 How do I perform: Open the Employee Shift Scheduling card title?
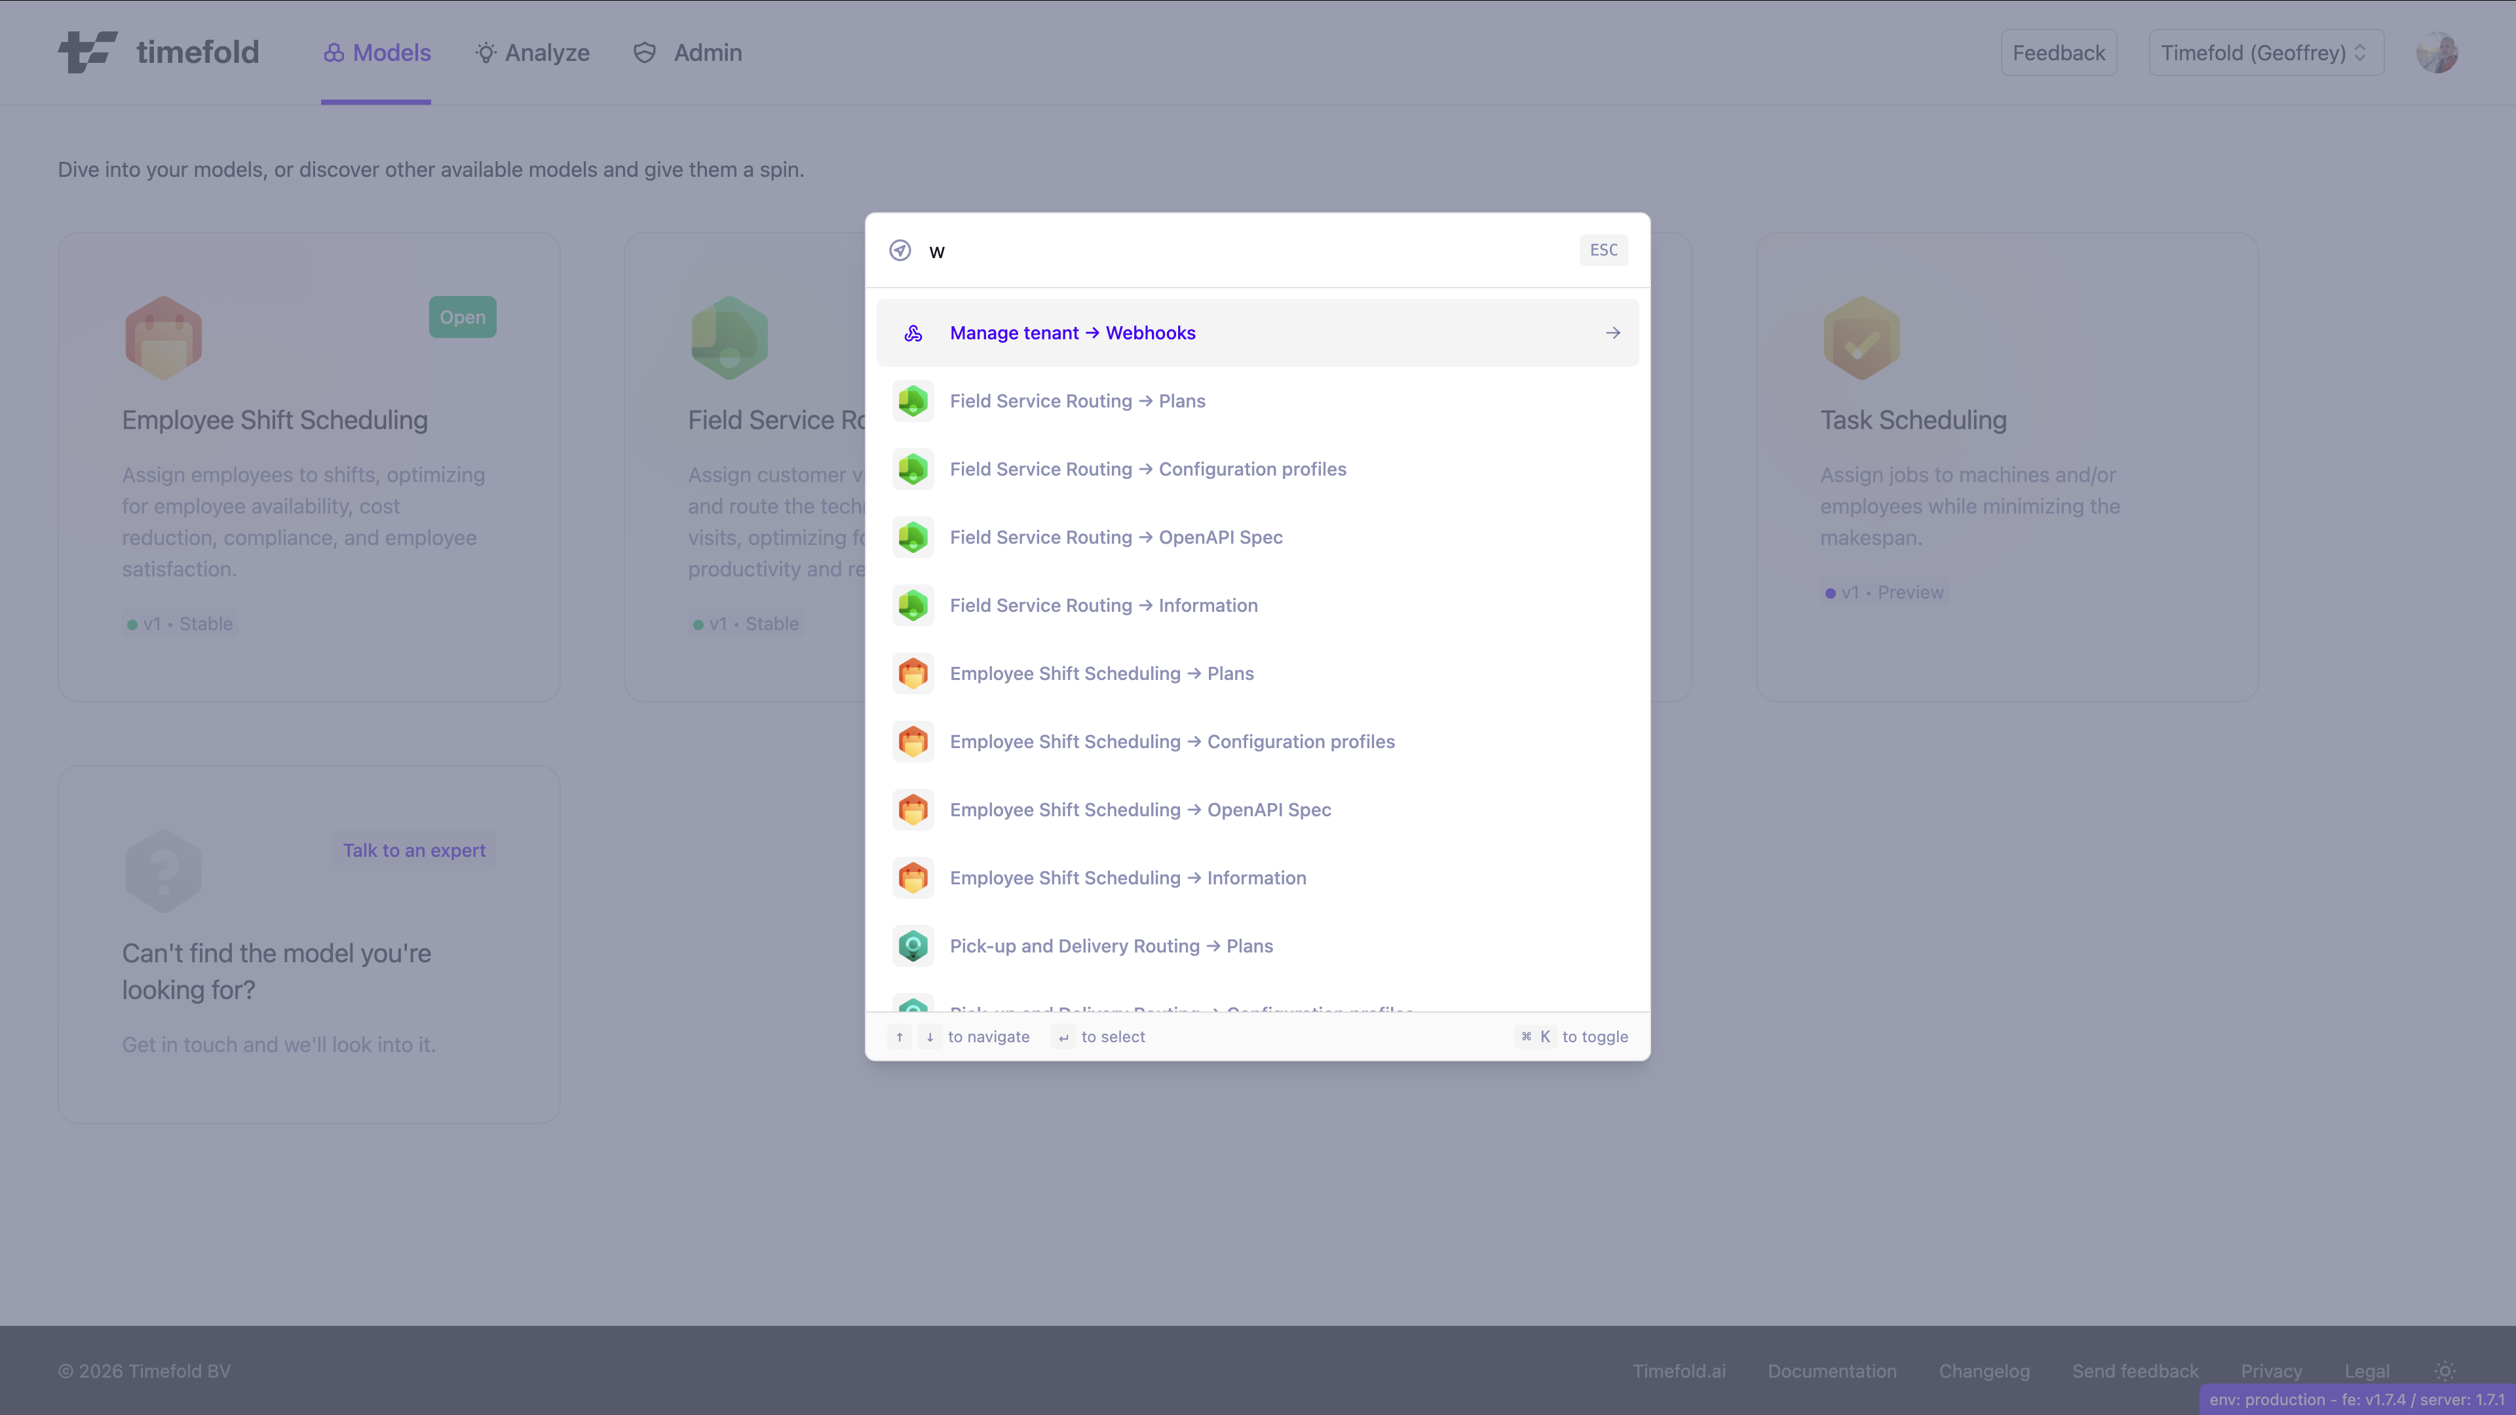(x=275, y=420)
